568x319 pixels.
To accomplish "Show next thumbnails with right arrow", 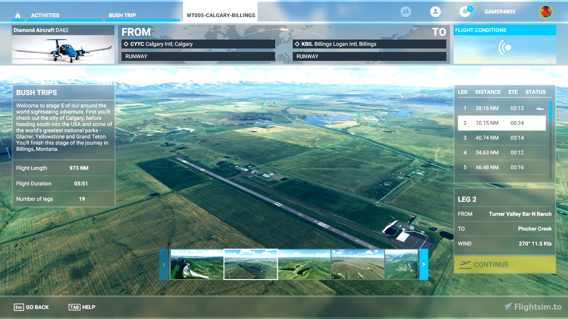I will (424, 264).
